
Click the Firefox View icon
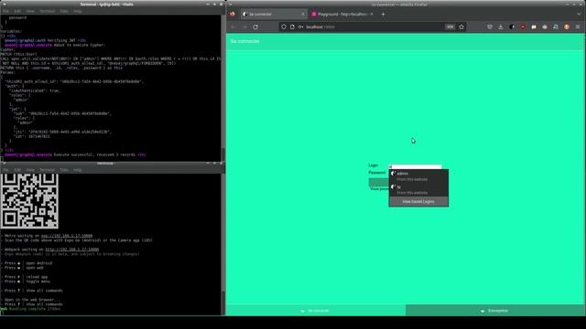coord(233,15)
